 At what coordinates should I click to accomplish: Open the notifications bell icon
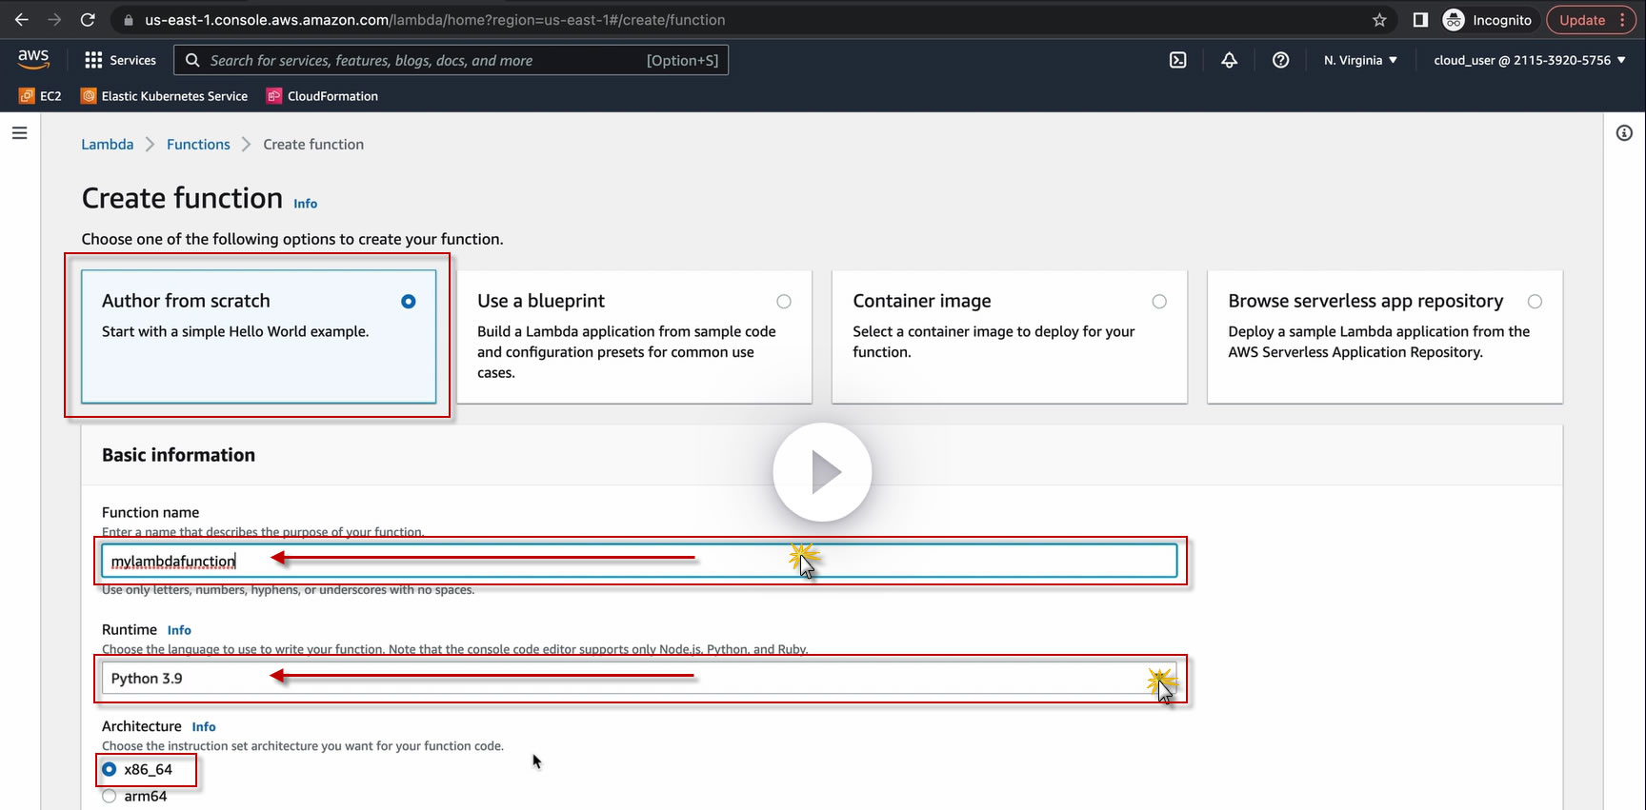[x=1230, y=60]
